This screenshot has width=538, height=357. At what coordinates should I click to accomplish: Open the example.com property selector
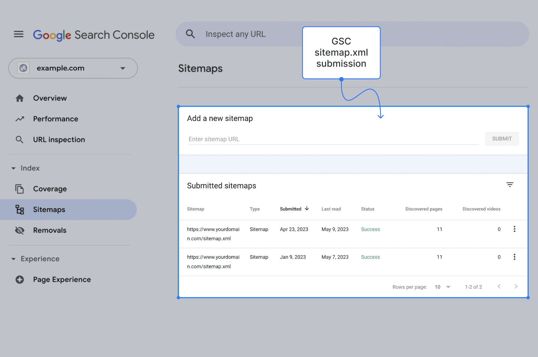click(73, 68)
